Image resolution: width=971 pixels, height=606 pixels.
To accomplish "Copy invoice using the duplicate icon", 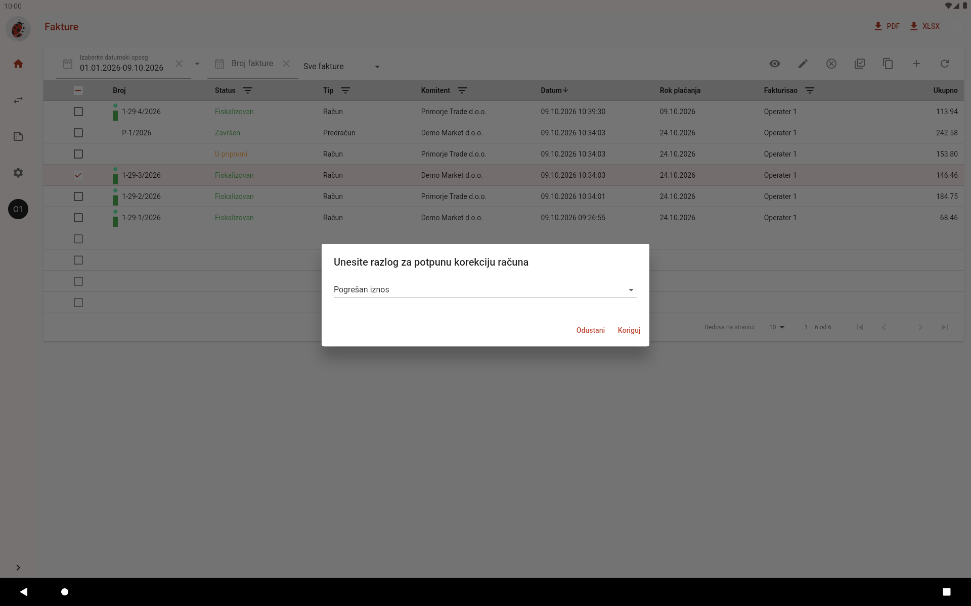I will (x=888, y=64).
